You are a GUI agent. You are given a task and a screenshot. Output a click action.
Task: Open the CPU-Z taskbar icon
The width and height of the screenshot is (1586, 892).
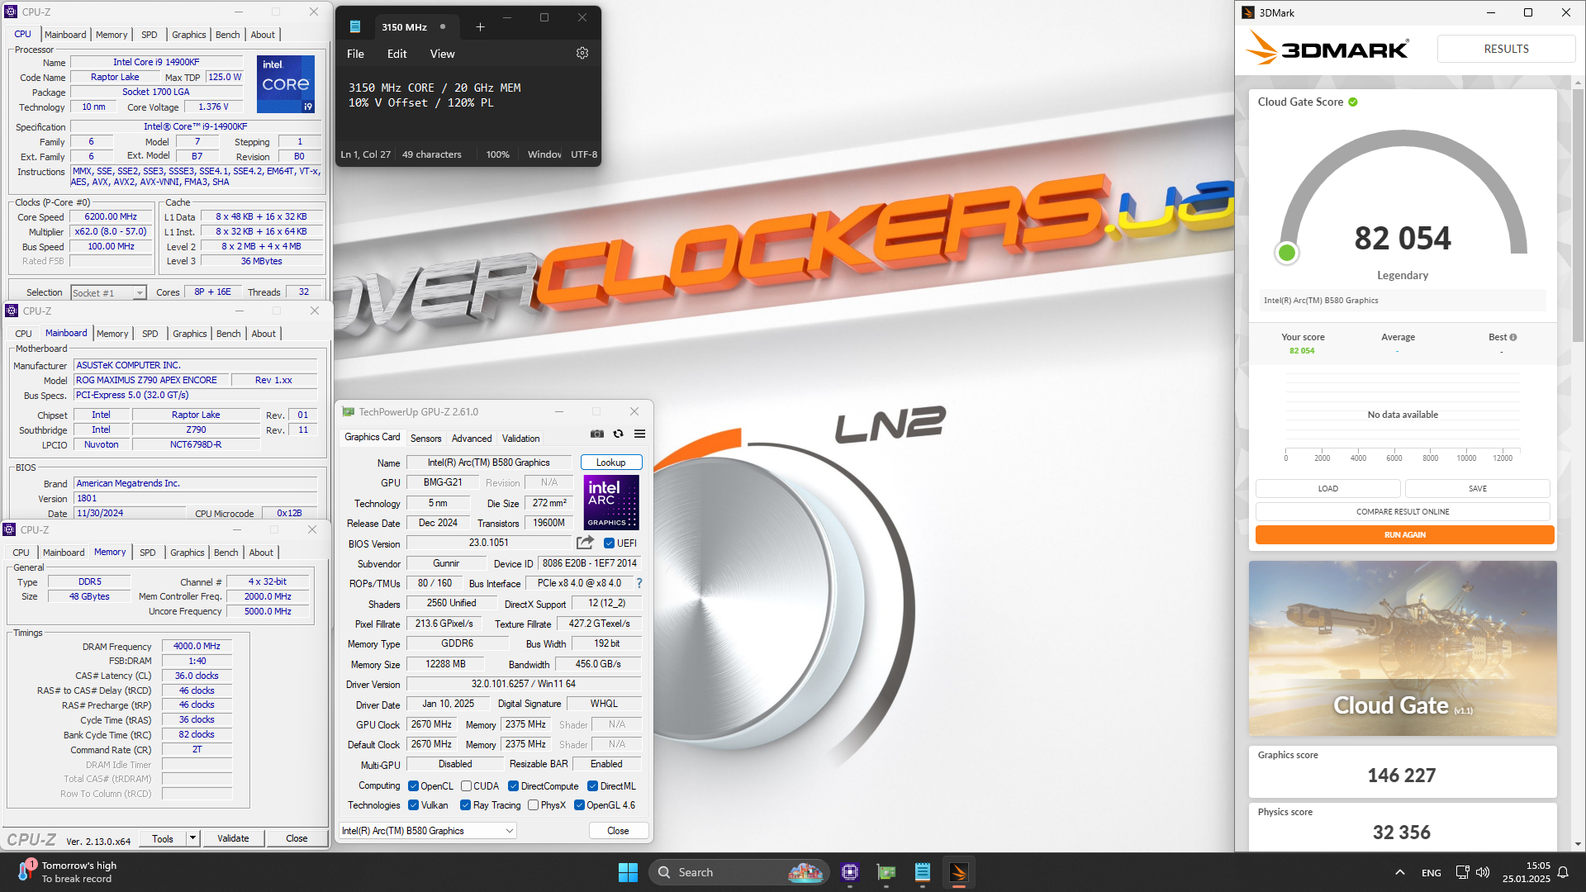point(850,872)
